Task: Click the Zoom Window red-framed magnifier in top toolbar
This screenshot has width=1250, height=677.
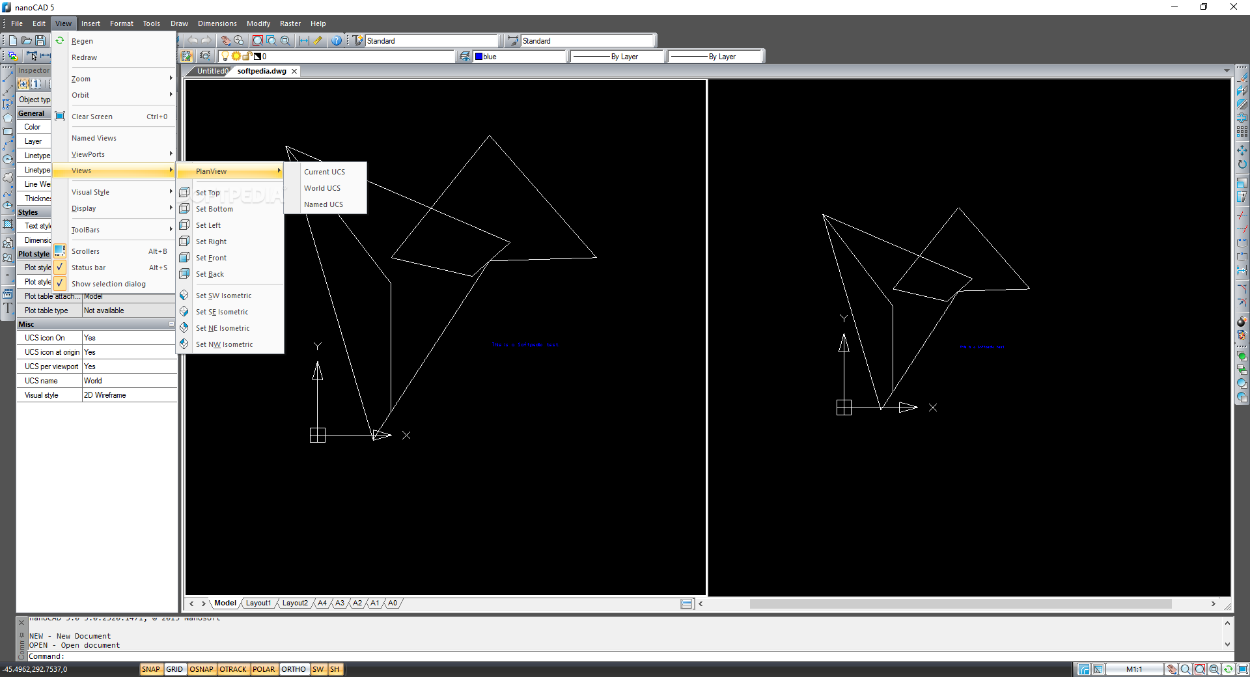Action: (258, 40)
